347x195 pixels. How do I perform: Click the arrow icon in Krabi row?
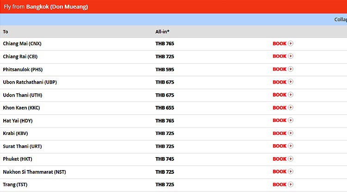291,134
